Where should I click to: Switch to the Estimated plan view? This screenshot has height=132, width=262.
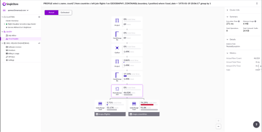click(65, 13)
